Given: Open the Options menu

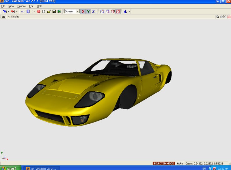Looking at the screenshot, I should pos(21,6).
